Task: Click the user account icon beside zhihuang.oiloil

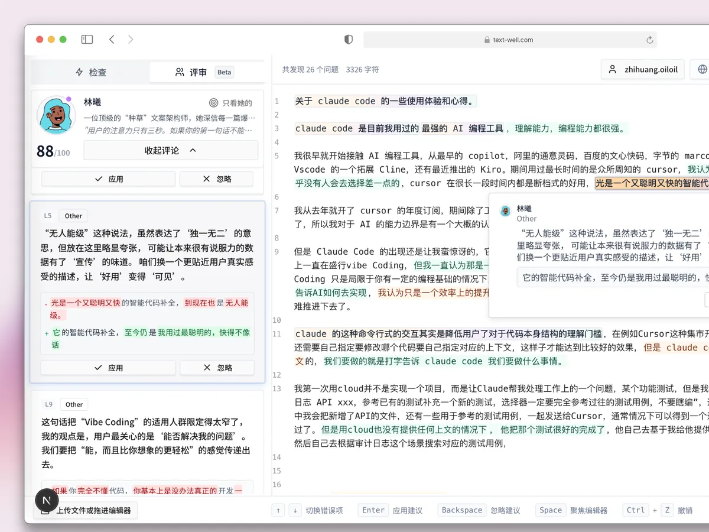Action: tap(612, 69)
